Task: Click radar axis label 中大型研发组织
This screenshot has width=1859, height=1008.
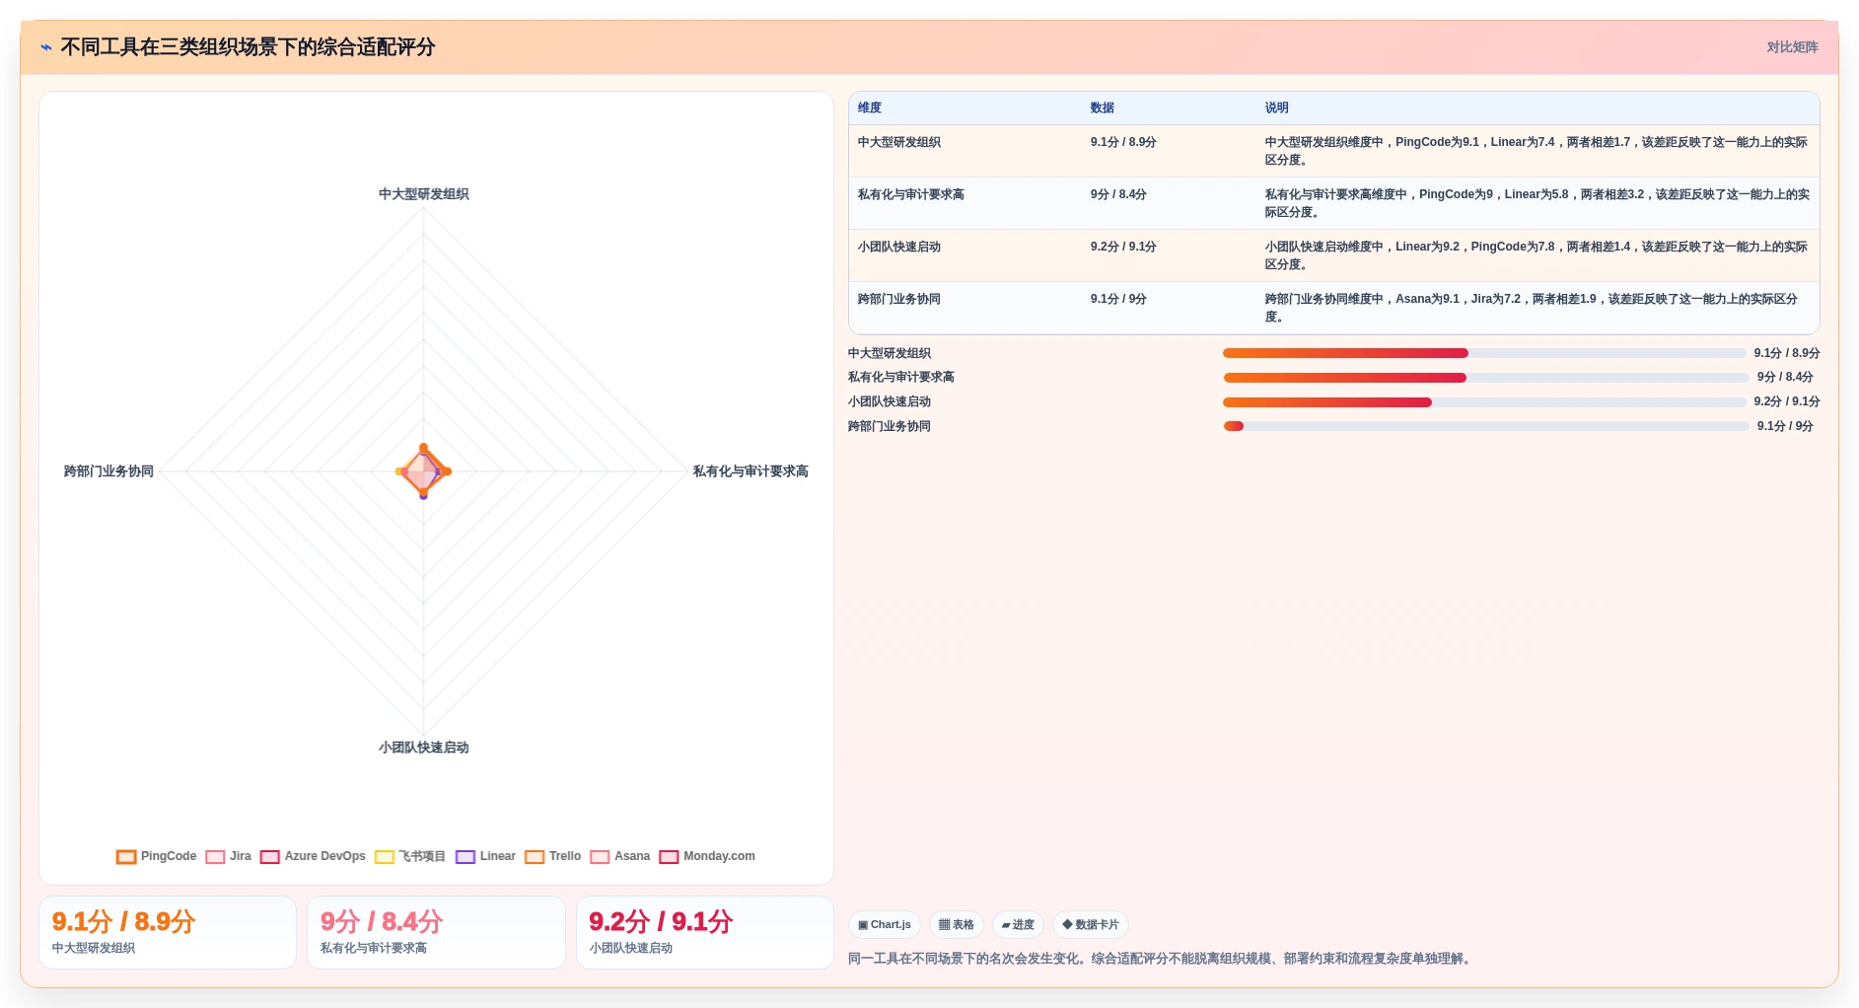Action: (x=424, y=194)
